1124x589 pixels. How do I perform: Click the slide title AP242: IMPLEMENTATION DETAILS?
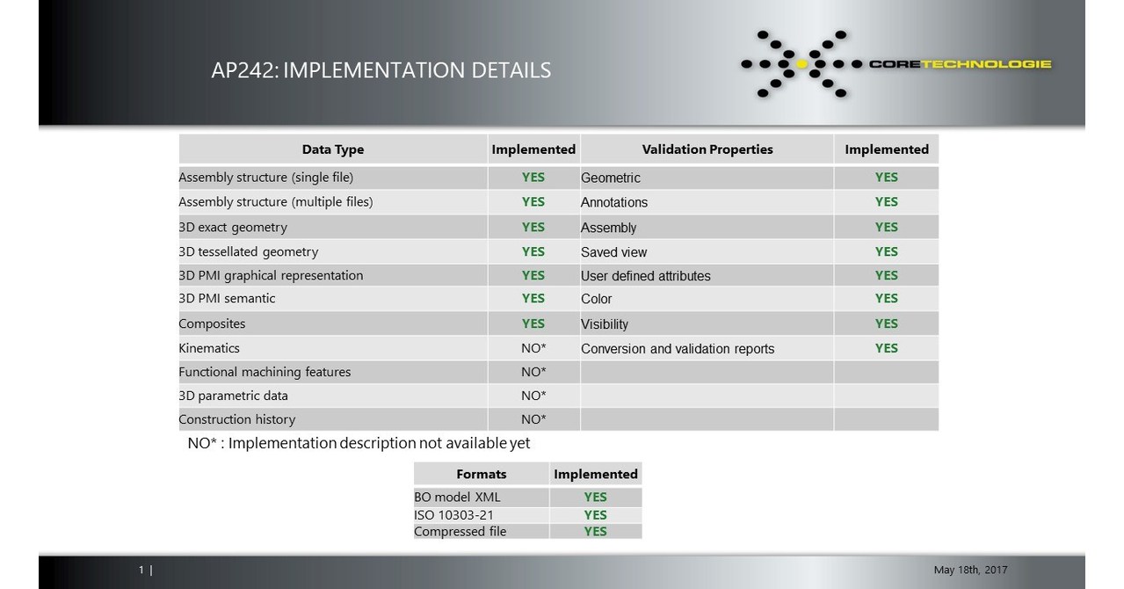(382, 70)
